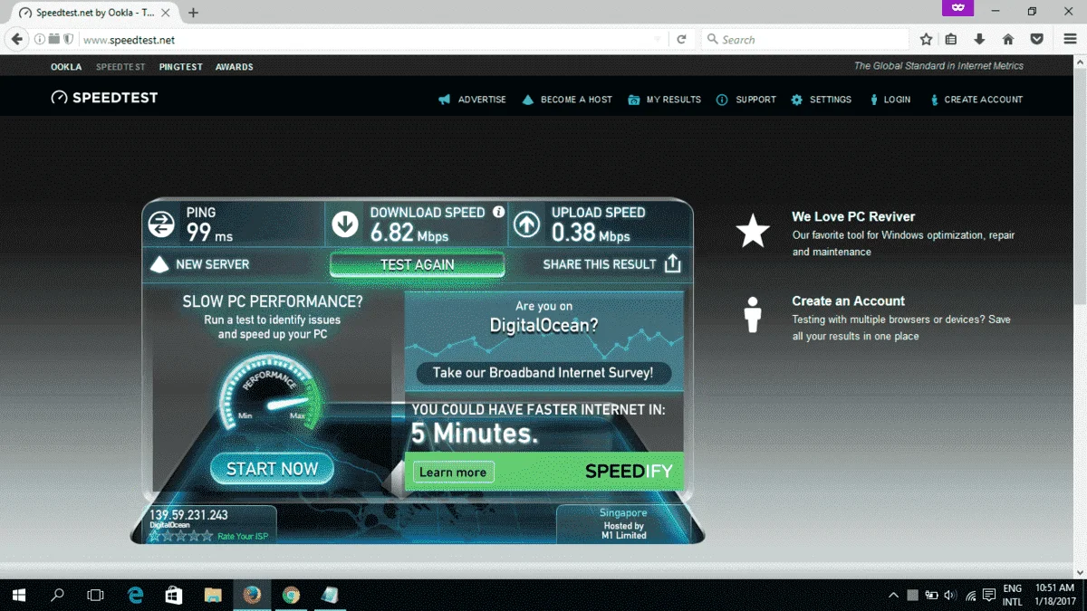Open the Firefox downloads arrow icon
Screen dimensions: 1087x611
tap(979, 40)
